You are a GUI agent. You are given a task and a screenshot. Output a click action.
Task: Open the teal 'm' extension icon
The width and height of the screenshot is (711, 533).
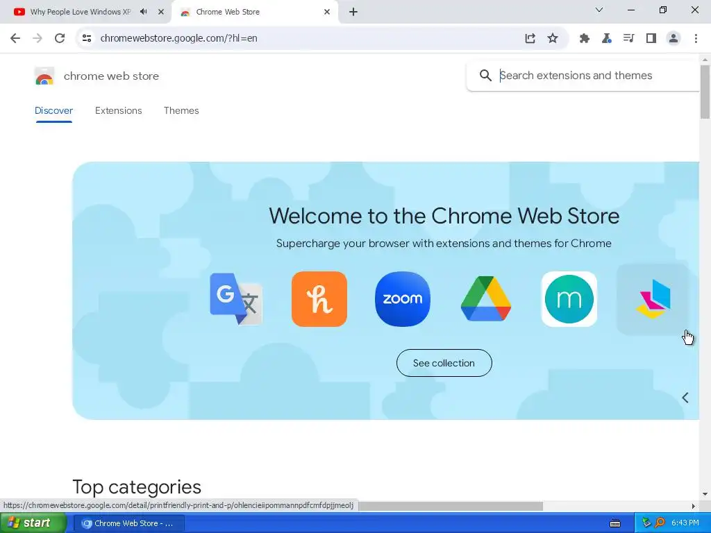(x=569, y=299)
